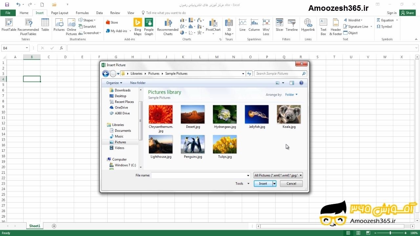This screenshot has height=236, width=420.
Task: Open the File tab
Action: click(8, 13)
